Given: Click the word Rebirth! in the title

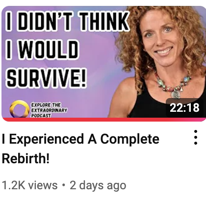Looking at the screenshot, I should [26, 158].
